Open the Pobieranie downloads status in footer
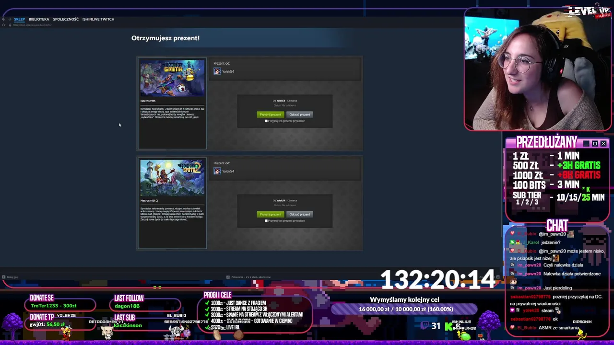Screen dimensions: 614x345 (251, 277)
